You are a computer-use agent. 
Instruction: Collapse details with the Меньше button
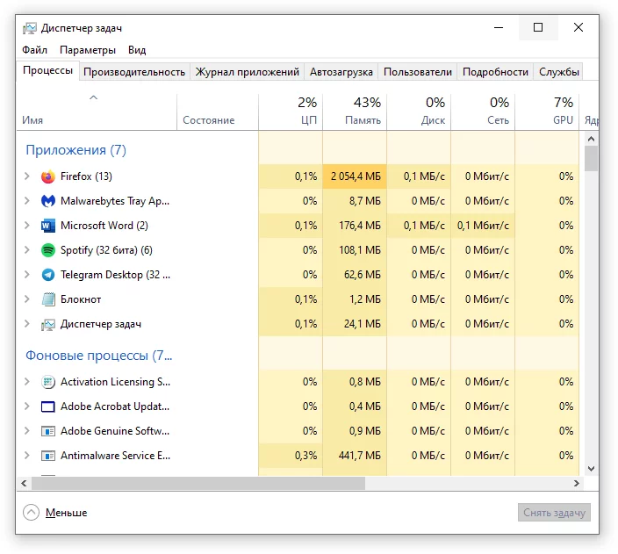55,513
